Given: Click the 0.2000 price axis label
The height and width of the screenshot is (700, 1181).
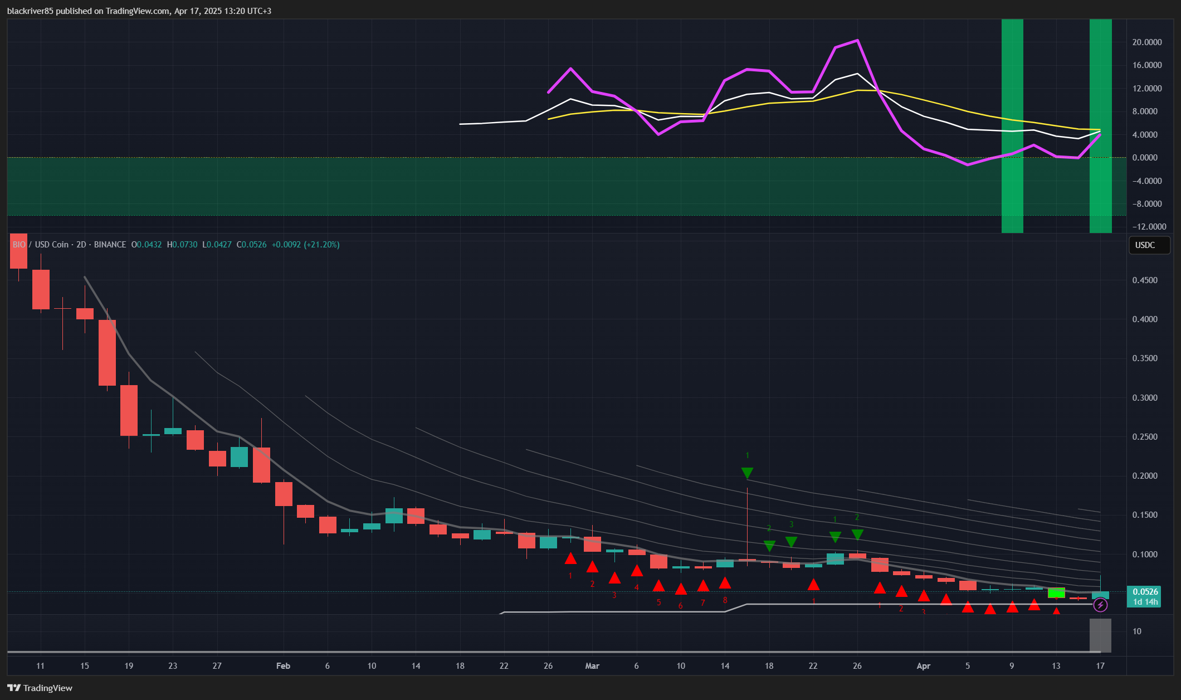Looking at the screenshot, I should (1145, 476).
